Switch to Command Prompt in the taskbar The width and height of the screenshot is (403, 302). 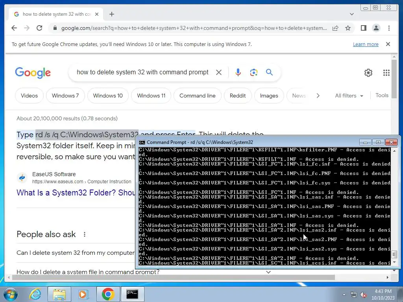pos(132,294)
